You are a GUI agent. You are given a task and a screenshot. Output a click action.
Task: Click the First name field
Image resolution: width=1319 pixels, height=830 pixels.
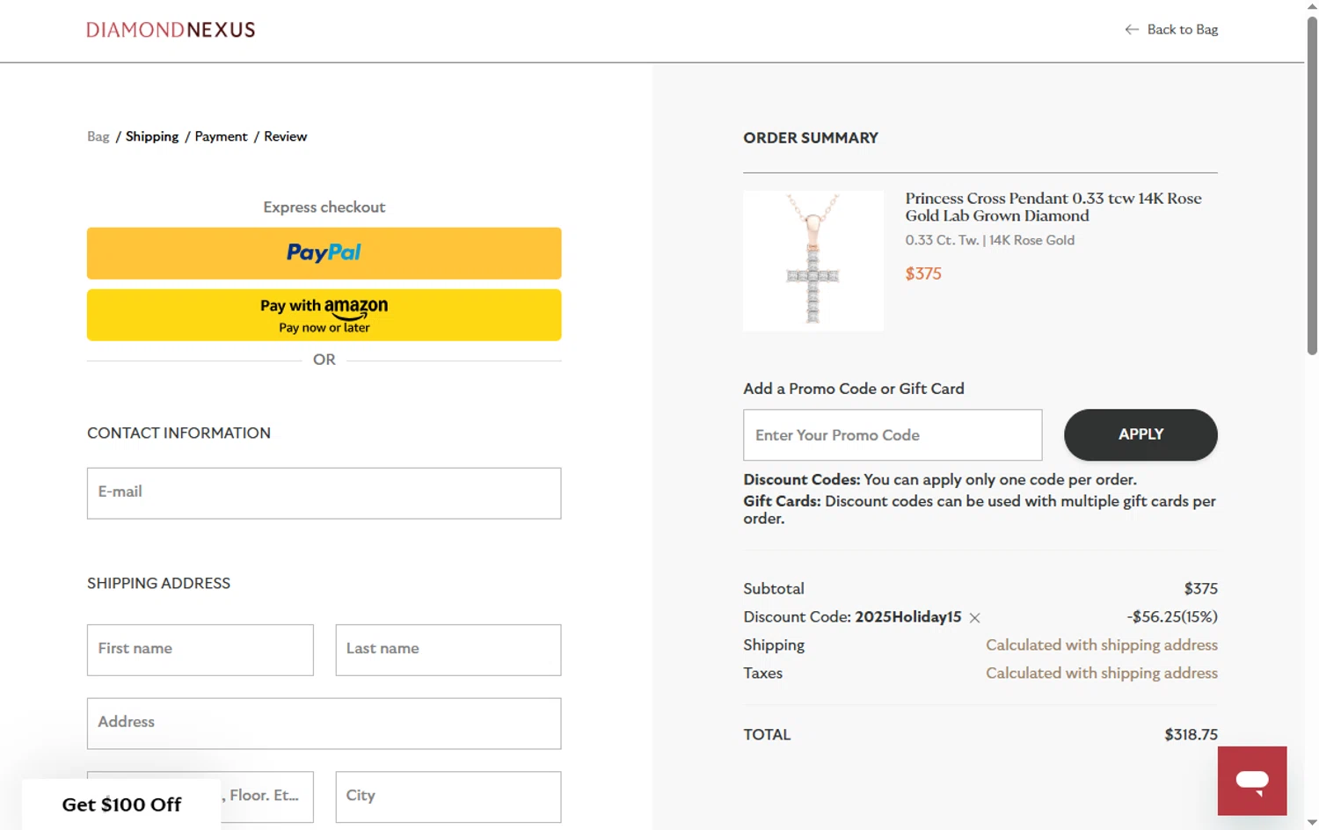coord(200,650)
